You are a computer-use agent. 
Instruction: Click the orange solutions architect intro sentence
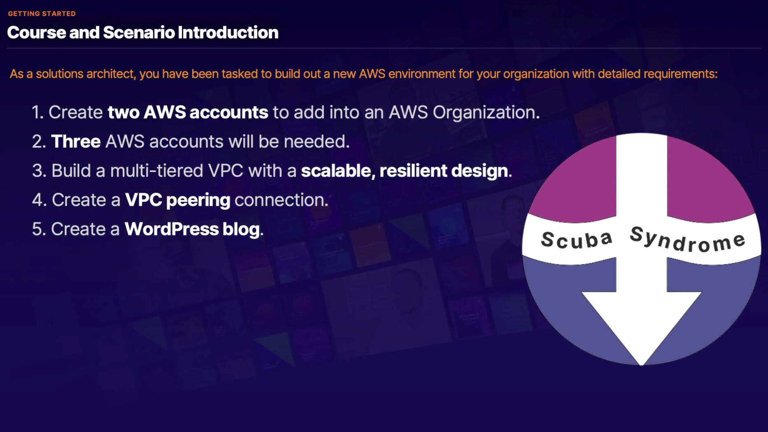tap(363, 74)
